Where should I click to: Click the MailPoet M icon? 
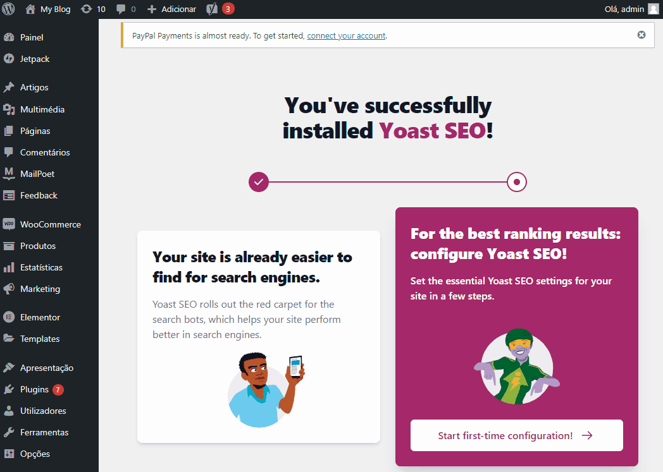(9, 174)
